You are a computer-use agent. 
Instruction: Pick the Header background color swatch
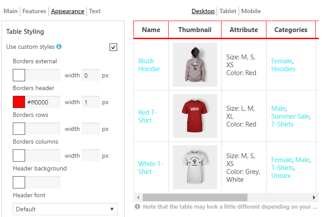coord(19,182)
